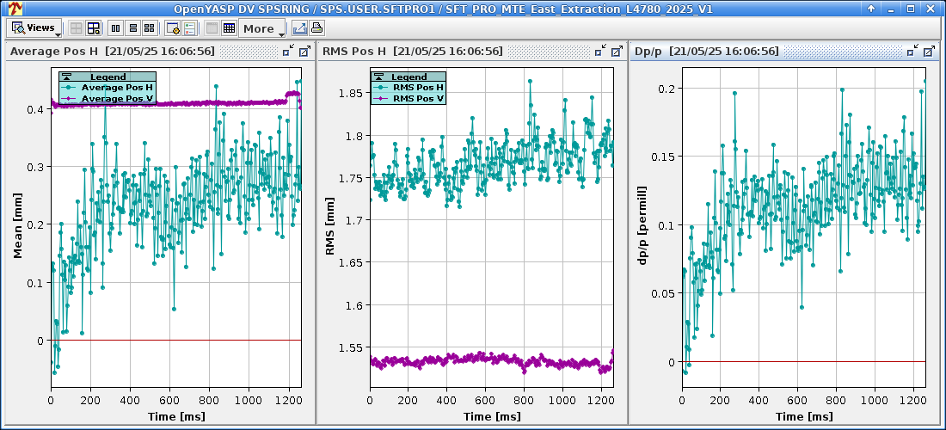This screenshot has width=946, height=430.
Task: Click the table view icon
Action: point(229,28)
